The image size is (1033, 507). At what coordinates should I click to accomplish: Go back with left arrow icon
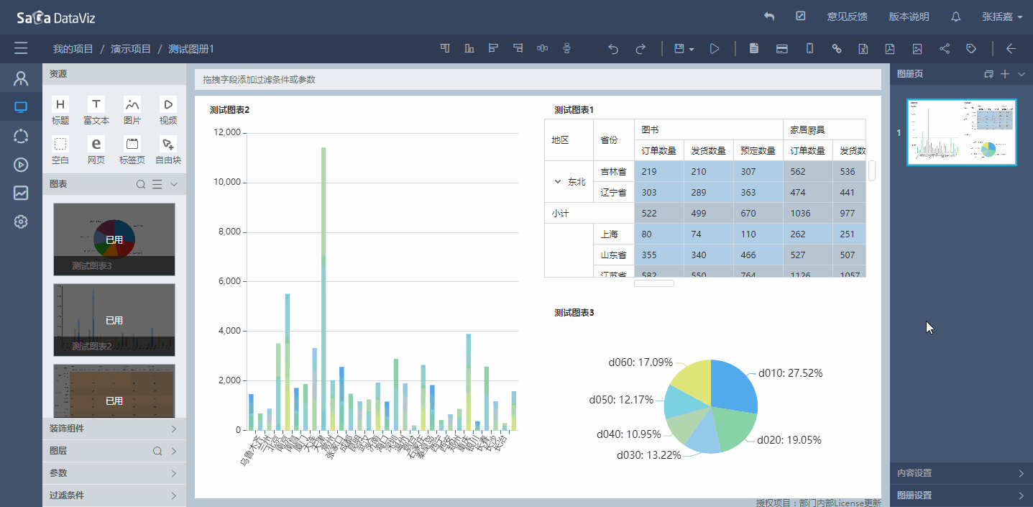tap(1011, 48)
